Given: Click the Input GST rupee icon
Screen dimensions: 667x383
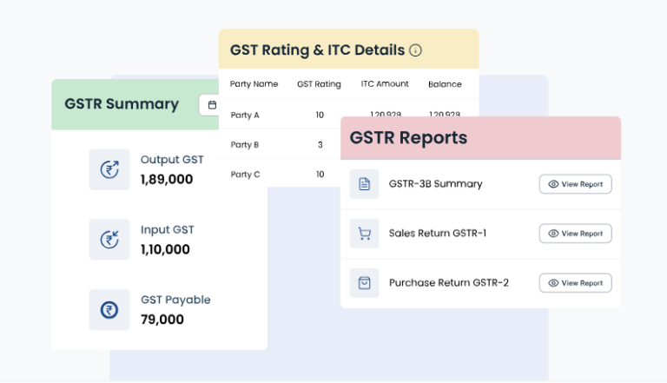Looking at the screenshot, I should [109, 239].
